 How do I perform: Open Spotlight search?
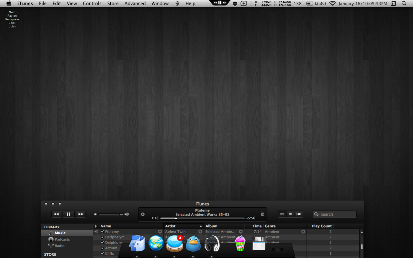pos(404,4)
